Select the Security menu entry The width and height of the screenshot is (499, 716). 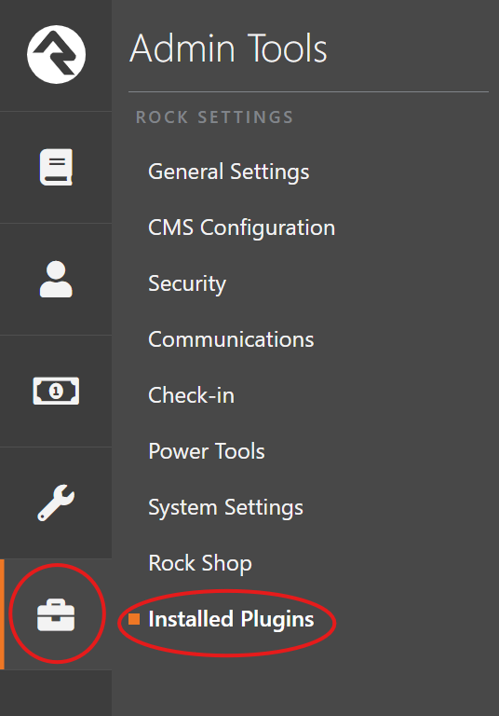tap(187, 284)
